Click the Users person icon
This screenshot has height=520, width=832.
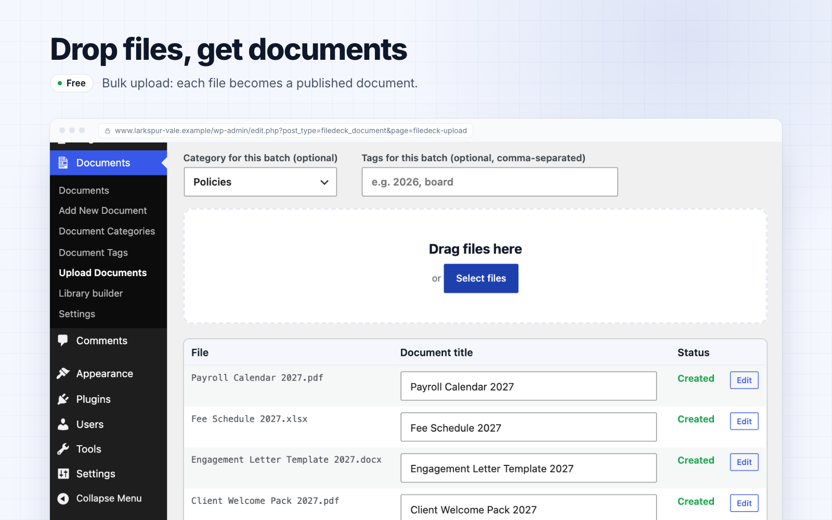[63, 424]
